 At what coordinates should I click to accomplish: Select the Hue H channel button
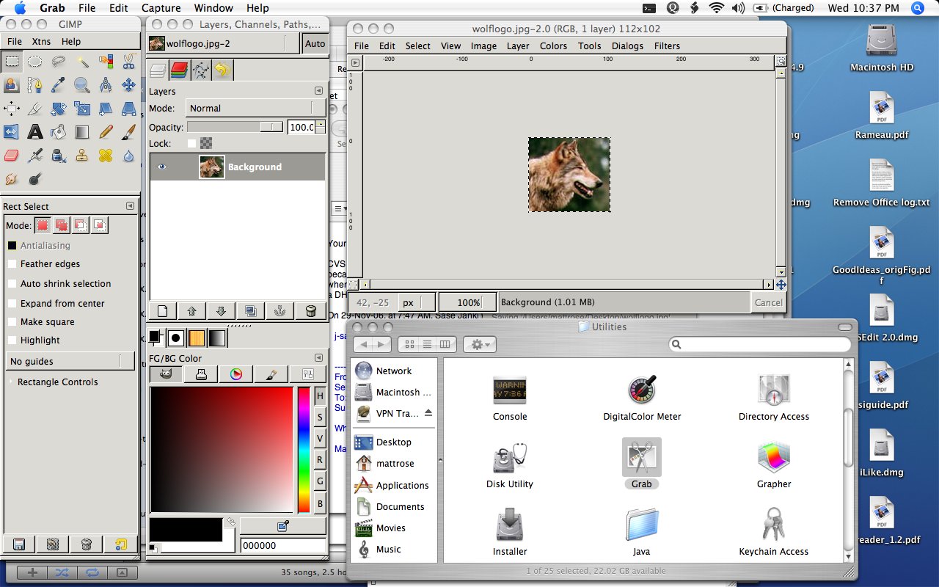tap(320, 396)
